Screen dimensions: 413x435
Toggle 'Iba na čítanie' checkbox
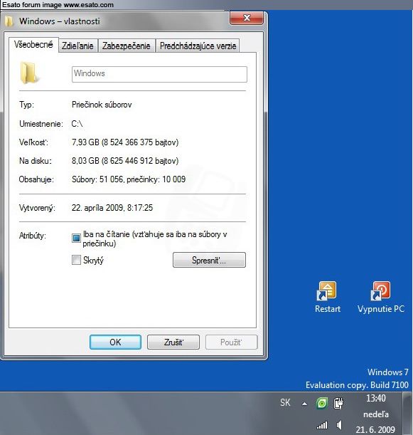coord(76,238)
